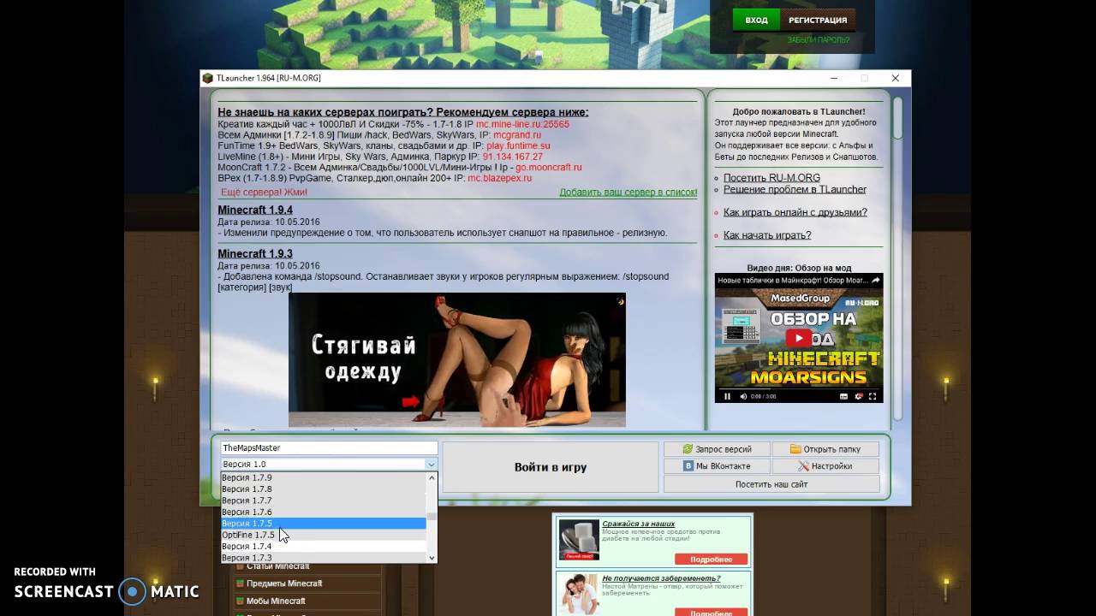Click the VK logo on Мы ВКонтакте
Viewport: 1096px width, 616px height.
[x=688, y=466]
